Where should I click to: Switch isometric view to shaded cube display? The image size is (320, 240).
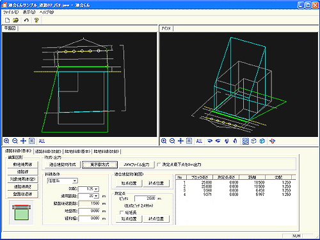262,141
